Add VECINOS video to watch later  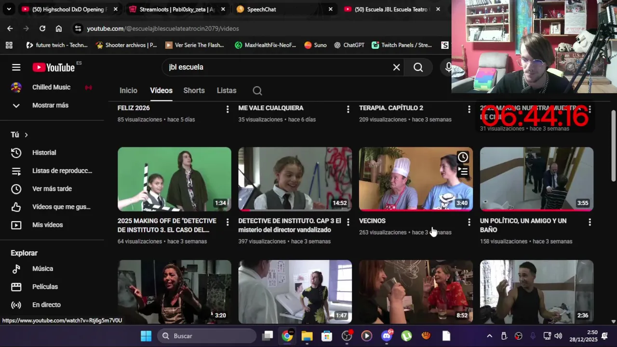[463, 157]
